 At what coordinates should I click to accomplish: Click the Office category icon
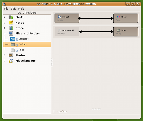click(11, 28)
